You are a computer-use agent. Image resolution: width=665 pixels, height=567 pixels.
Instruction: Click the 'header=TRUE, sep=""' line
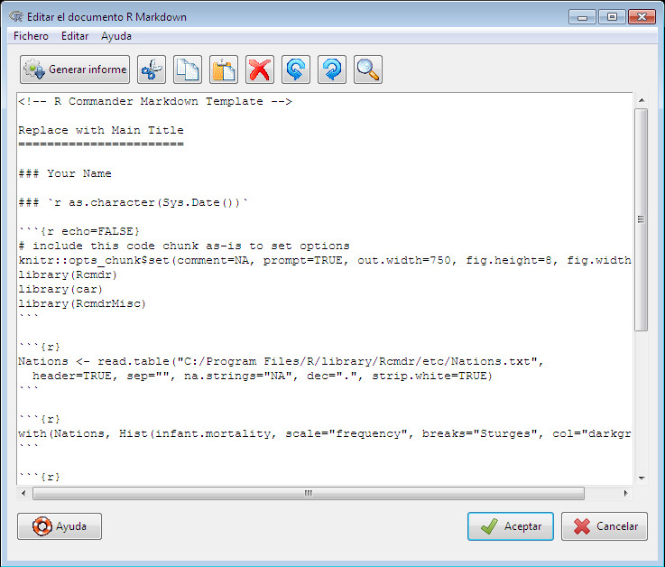(262, 376)
